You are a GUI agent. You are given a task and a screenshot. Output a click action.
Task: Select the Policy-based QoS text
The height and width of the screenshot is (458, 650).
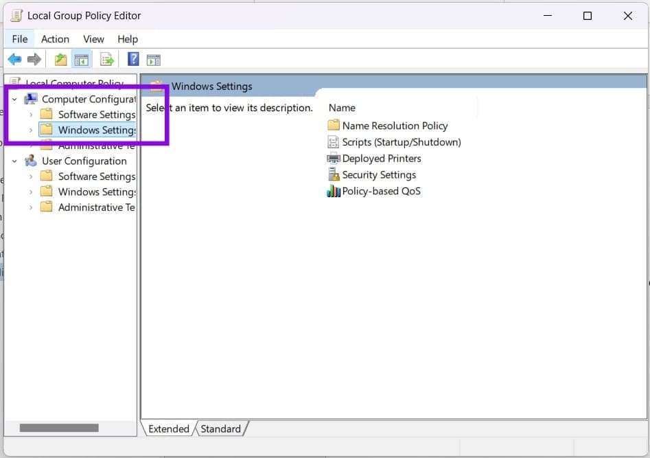pyautogui.click(x=381, y=191)
